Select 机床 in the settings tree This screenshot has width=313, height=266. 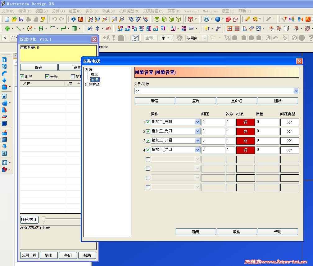[94, 74]
